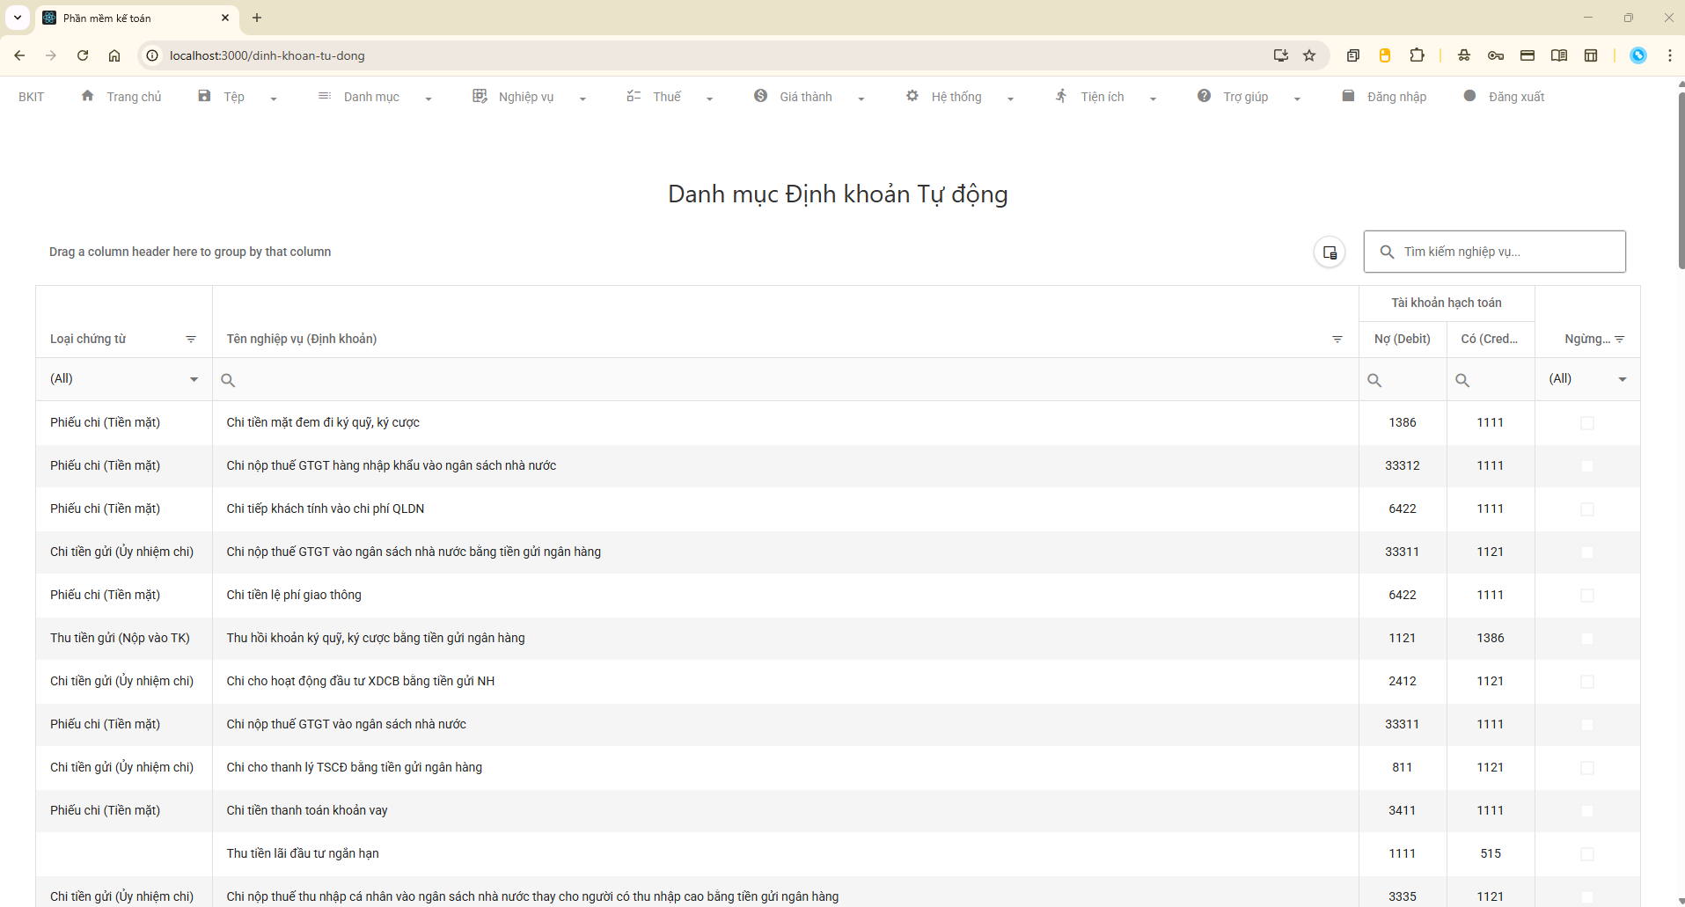Screen dimensions: 1685x907
Task: Click the Đăng nhập folder icon
Action: pos(1348,96)
